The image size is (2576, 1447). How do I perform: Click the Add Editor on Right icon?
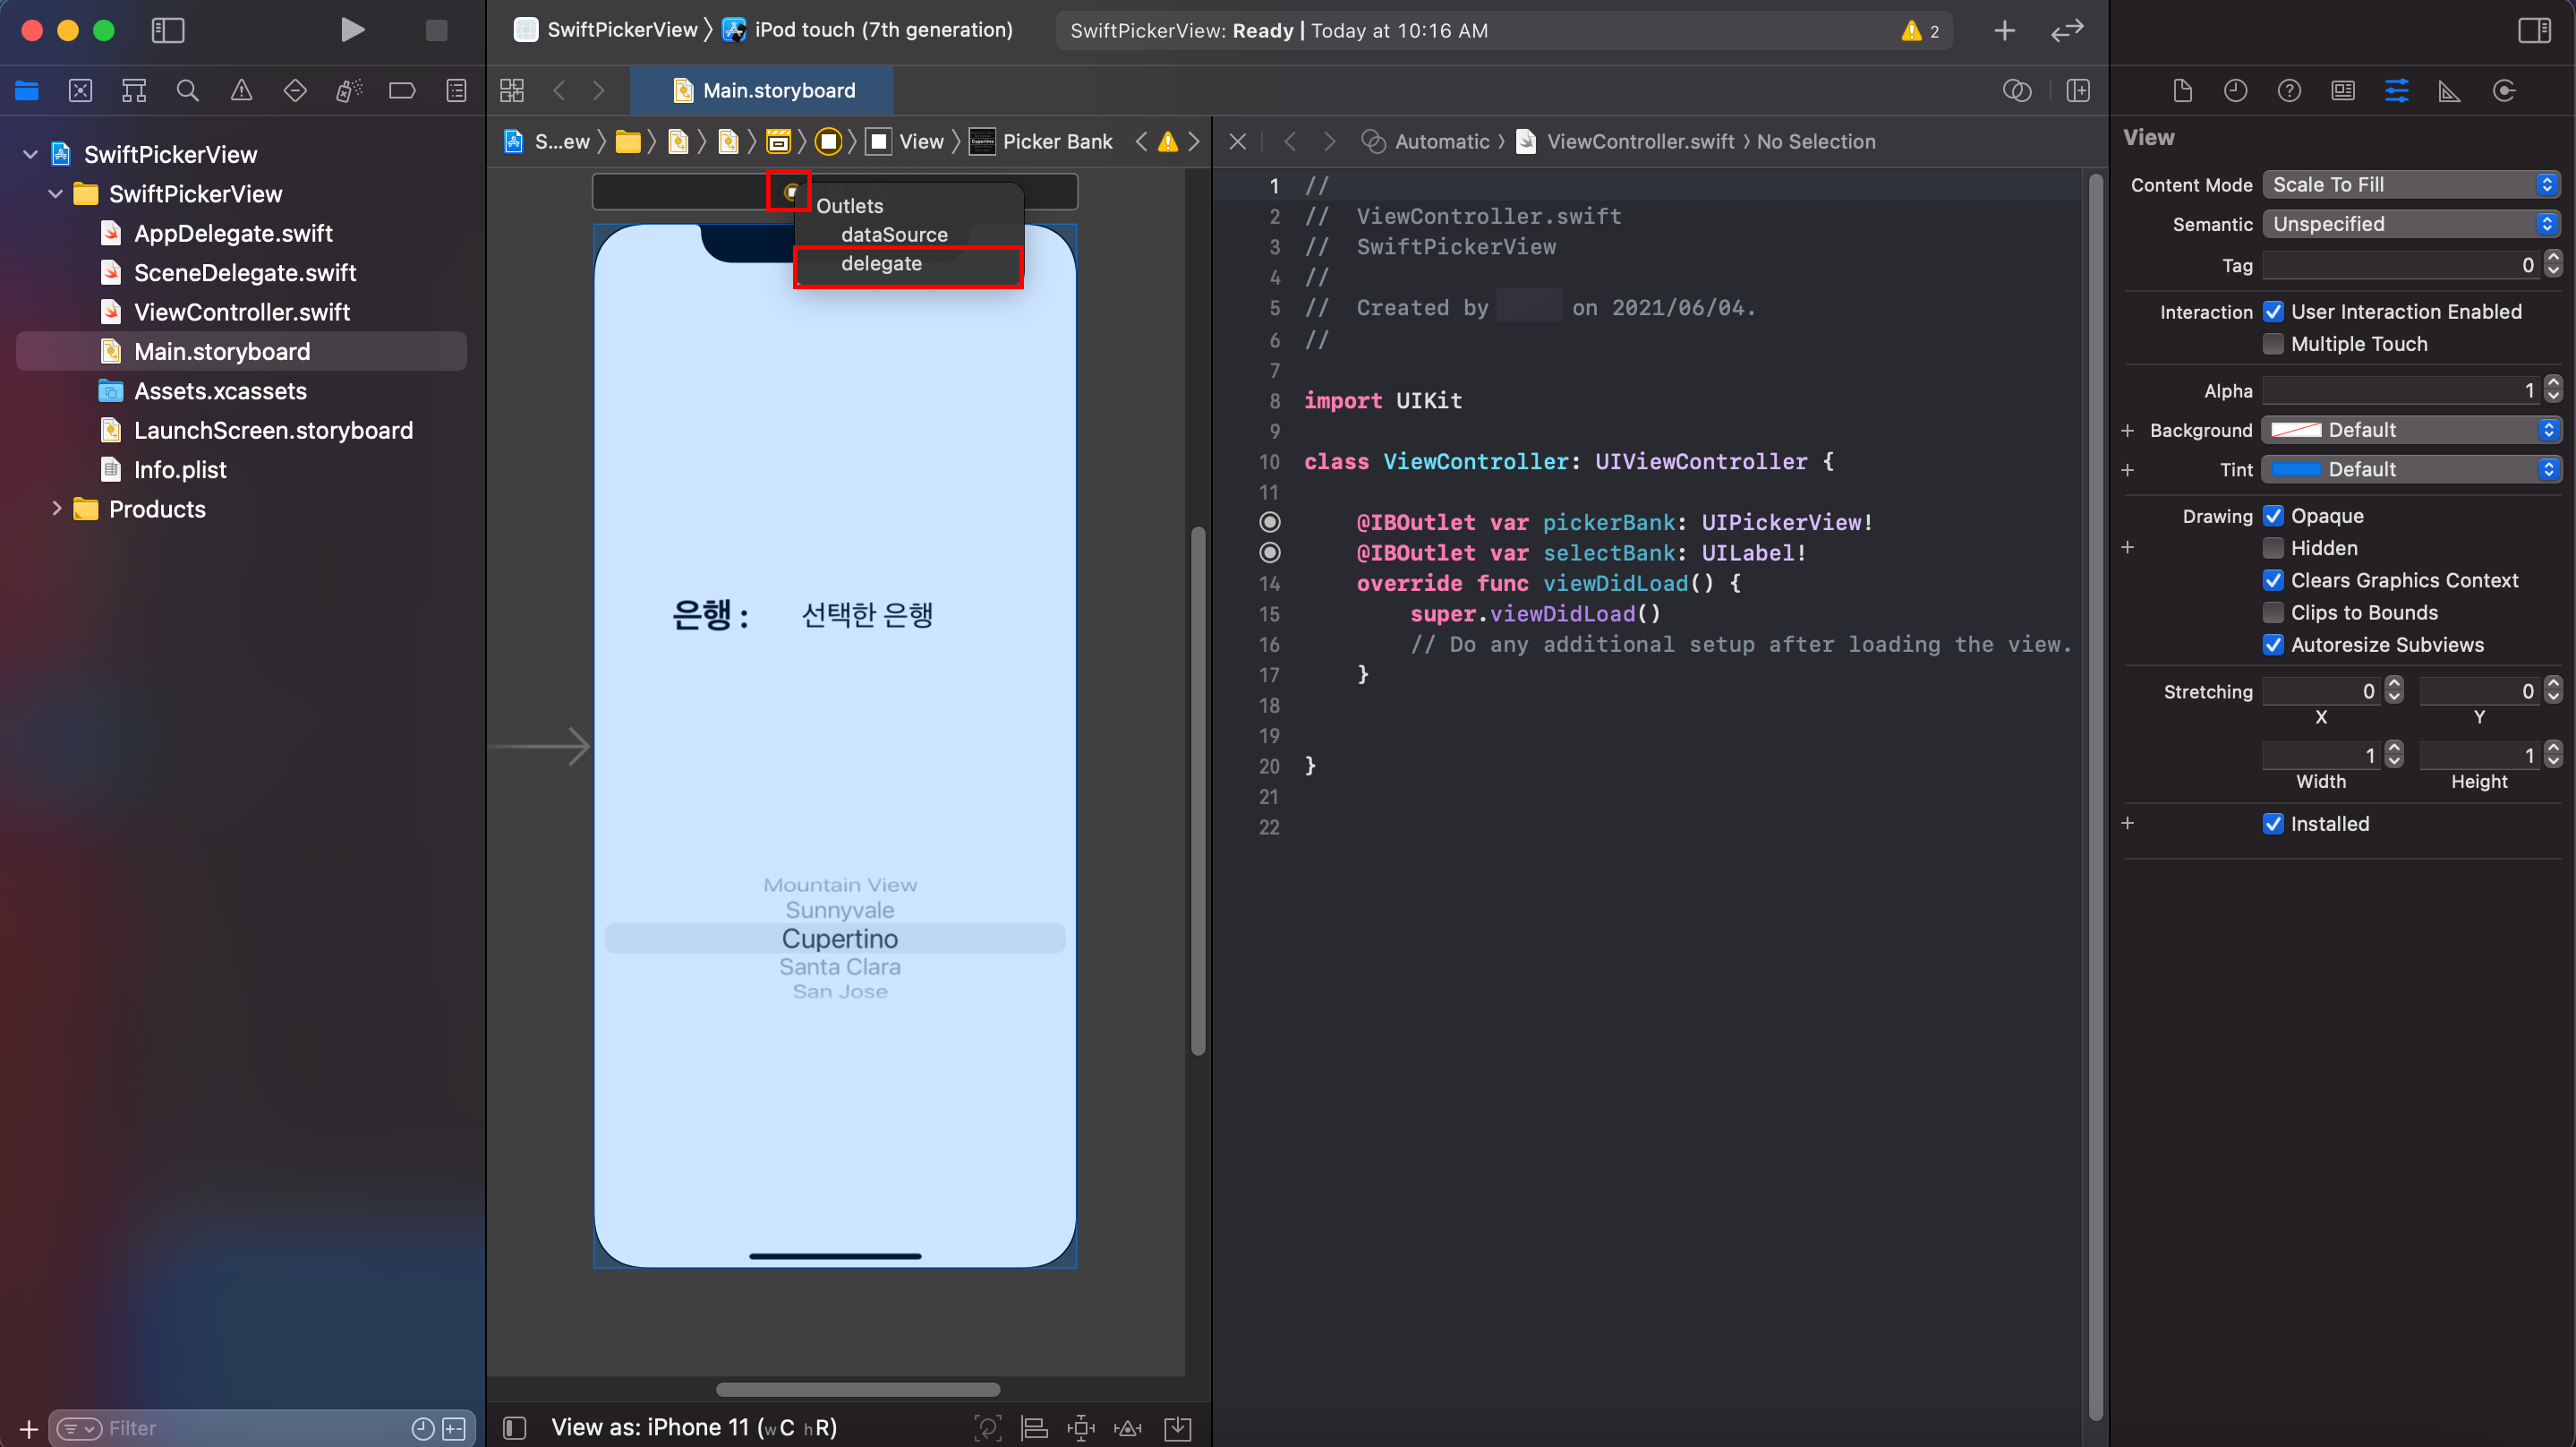pos(2078,91)
